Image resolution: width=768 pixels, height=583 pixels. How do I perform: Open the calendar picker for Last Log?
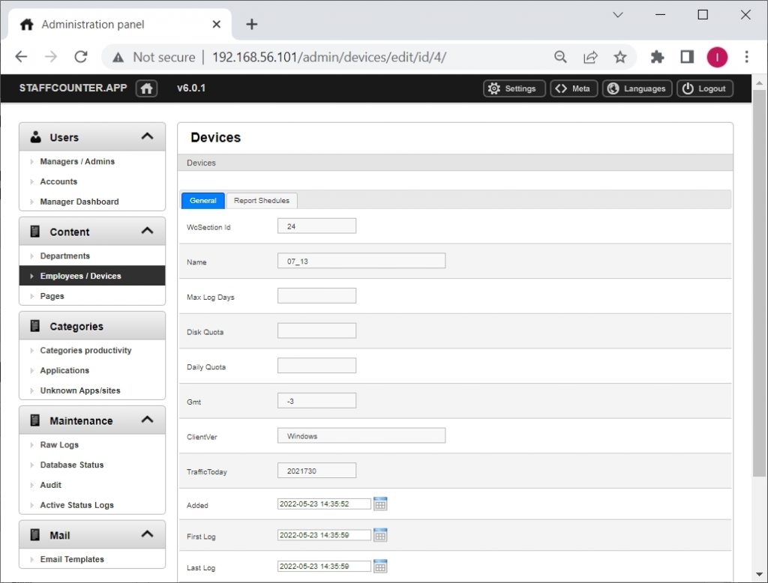pos(380,567)
